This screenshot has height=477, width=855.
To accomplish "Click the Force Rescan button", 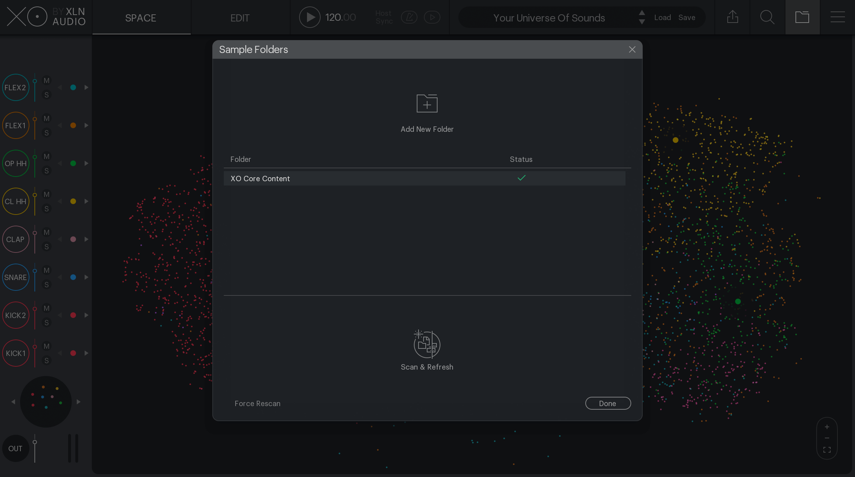I will (x=257, y=403).
